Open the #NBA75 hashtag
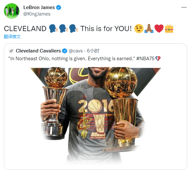191x170 pixels. [x=145, y=59]
